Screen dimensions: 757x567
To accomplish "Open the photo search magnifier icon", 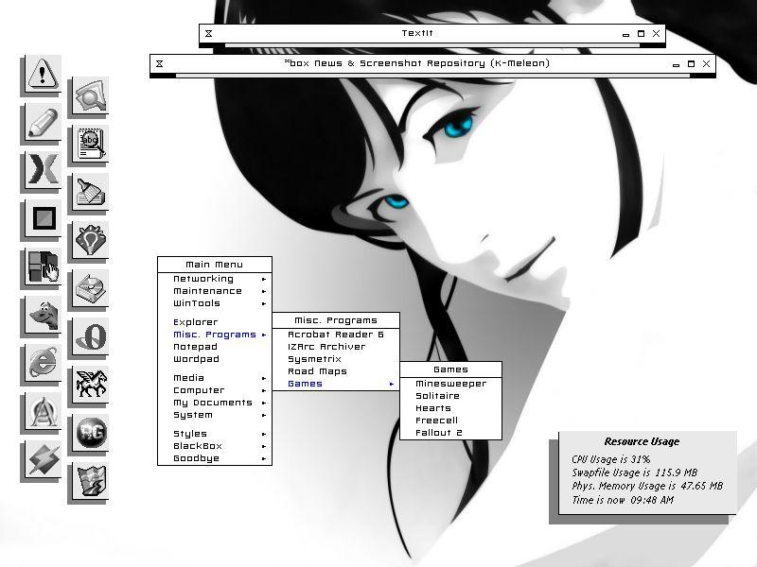I will tap(90, 95).
